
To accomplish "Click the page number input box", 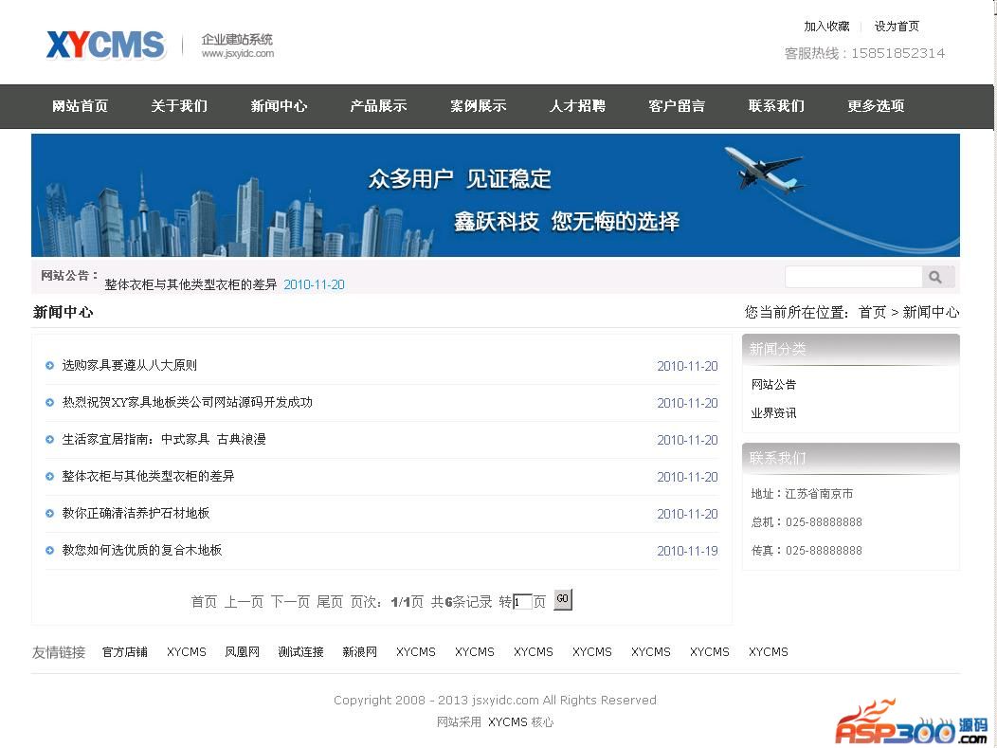I will click(x=522, y=602).
